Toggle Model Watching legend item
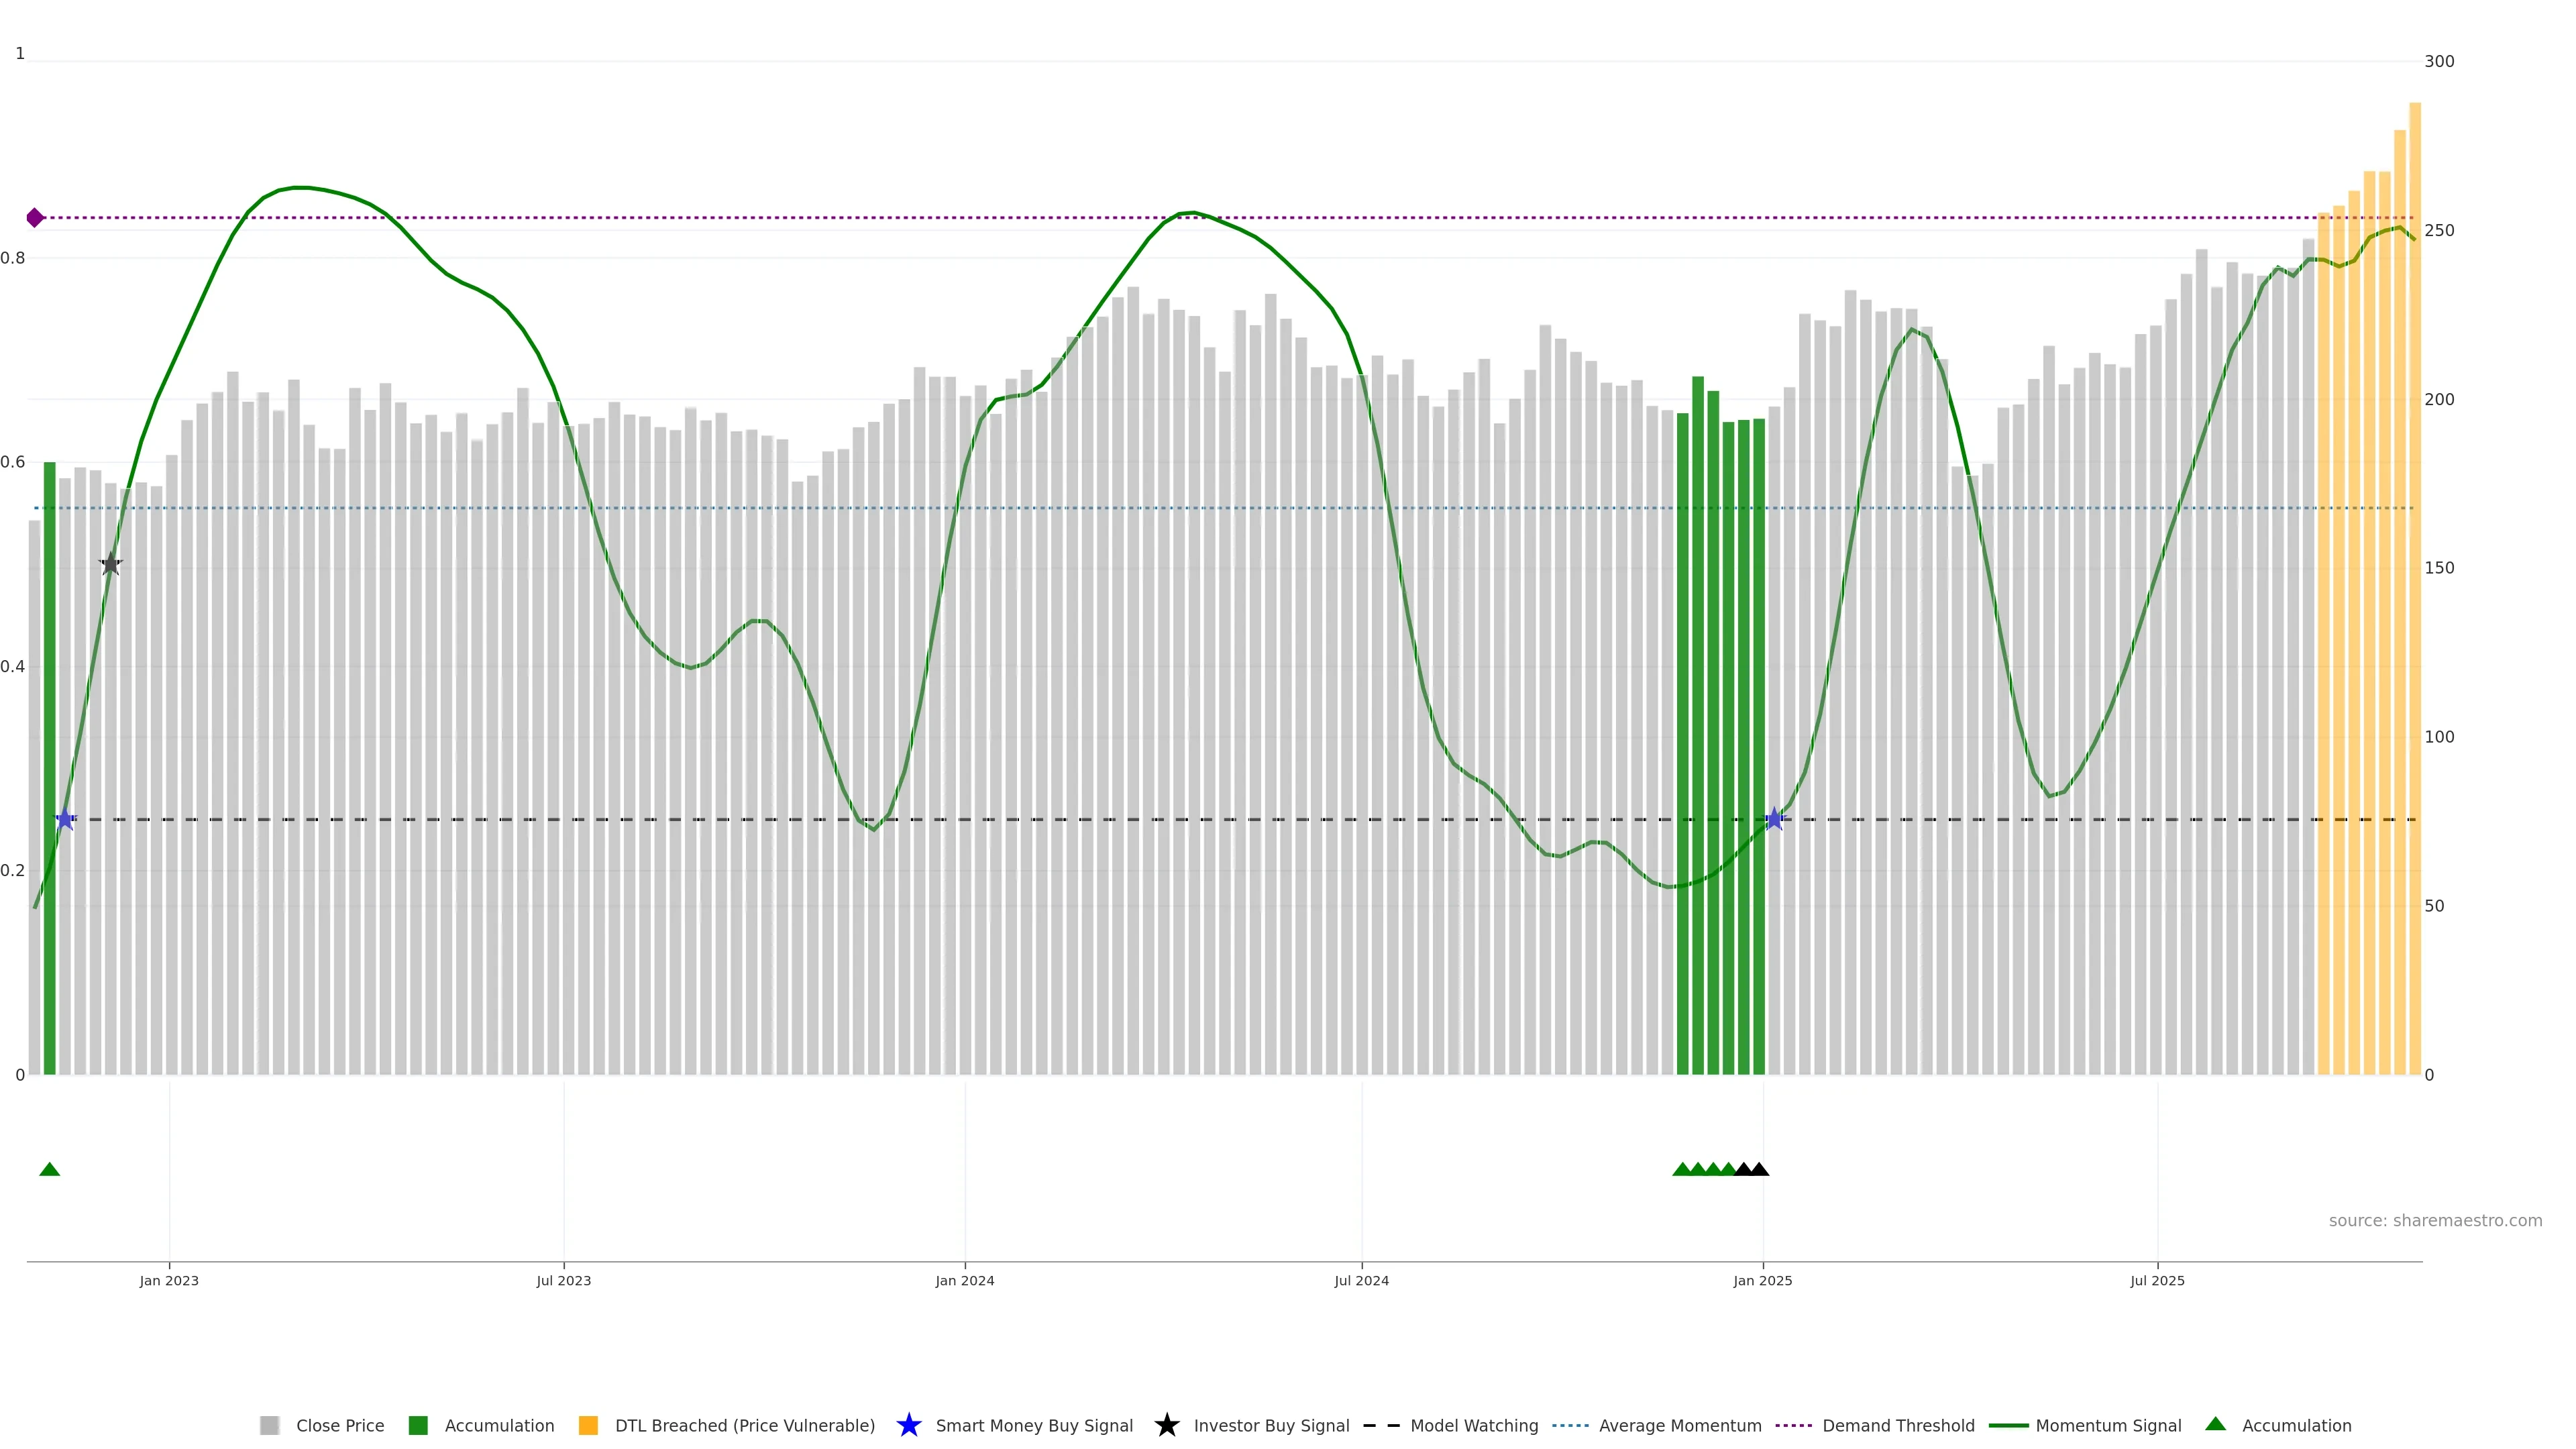Viewport: 2576px width, 1449px height. click(1474, 1425)
